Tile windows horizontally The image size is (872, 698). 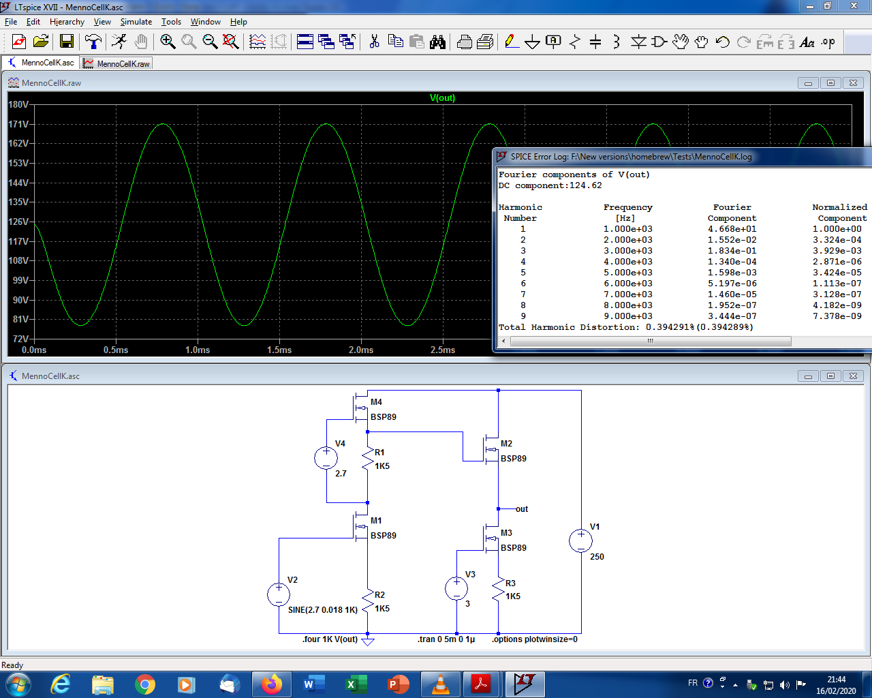click(x=305, y=42)
